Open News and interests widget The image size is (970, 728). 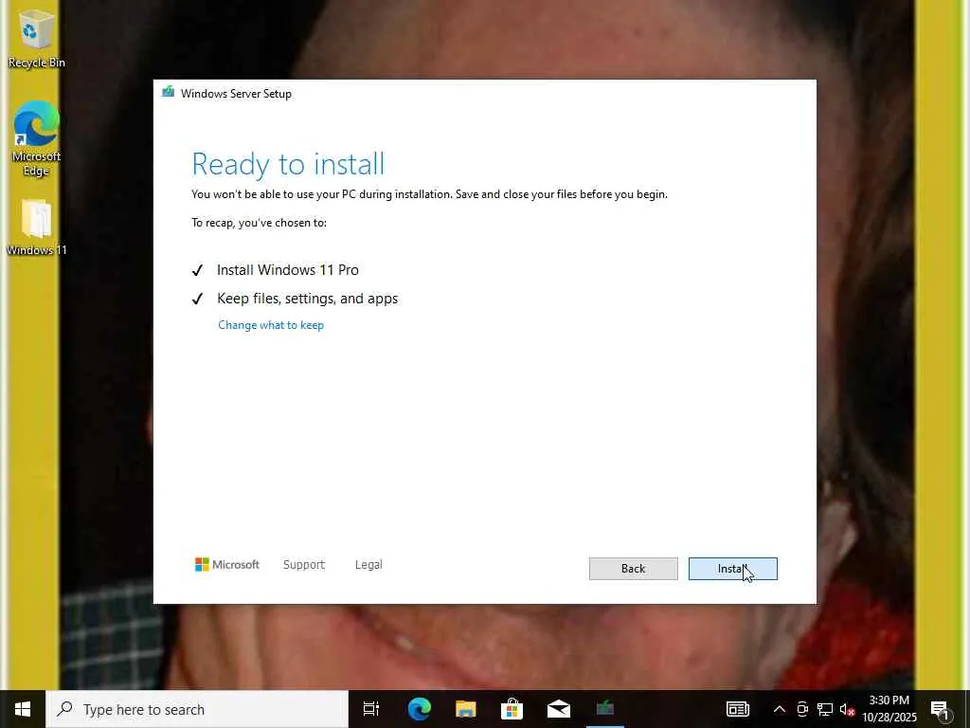tap(737, 709)
